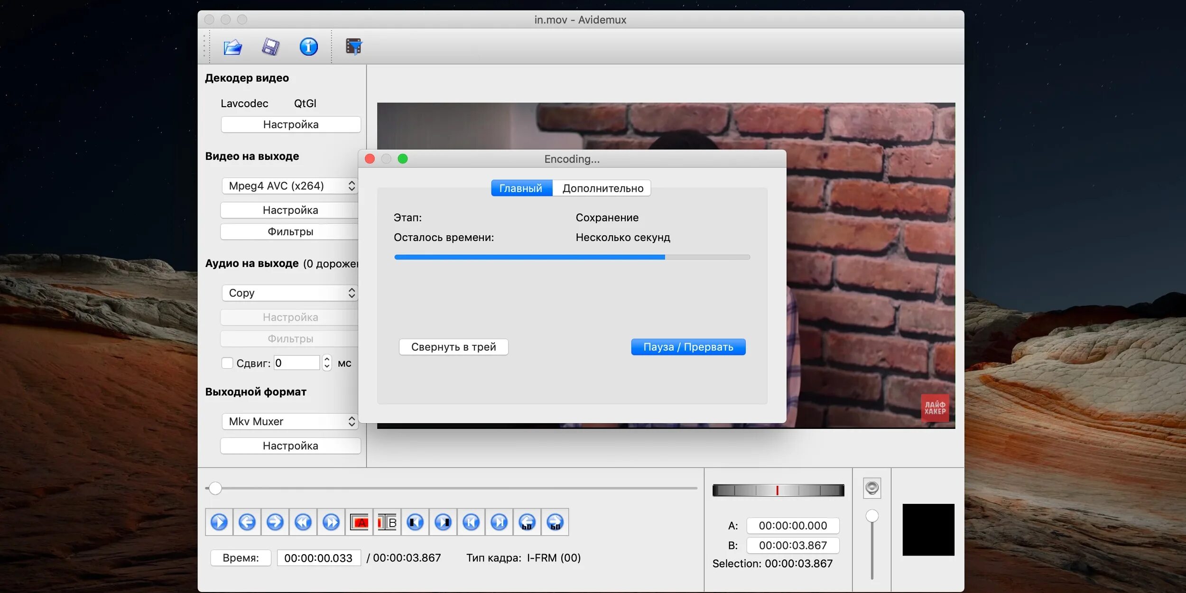
Task: Click the Lavcodec decoder label
Action: point(244,103)
